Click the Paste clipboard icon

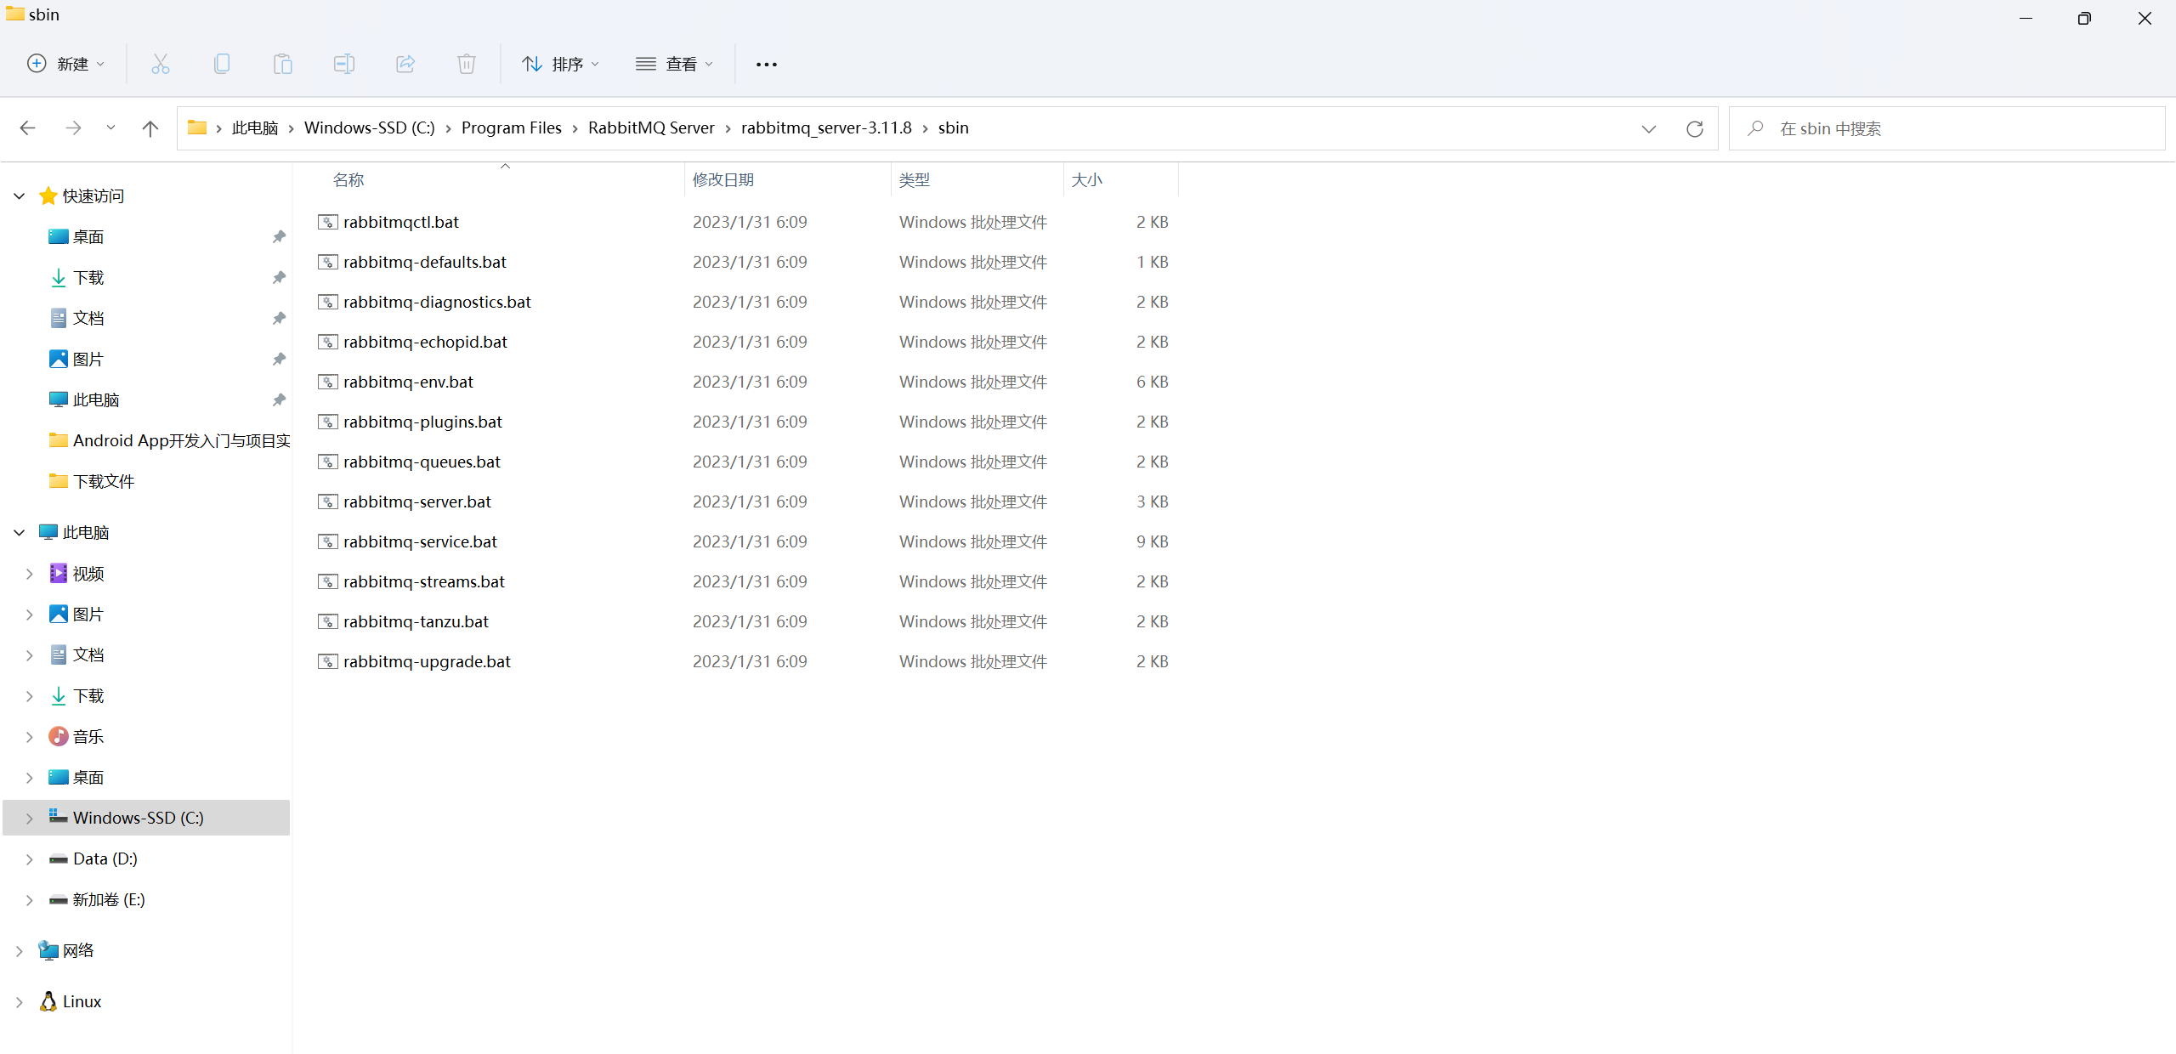[283, 64]
